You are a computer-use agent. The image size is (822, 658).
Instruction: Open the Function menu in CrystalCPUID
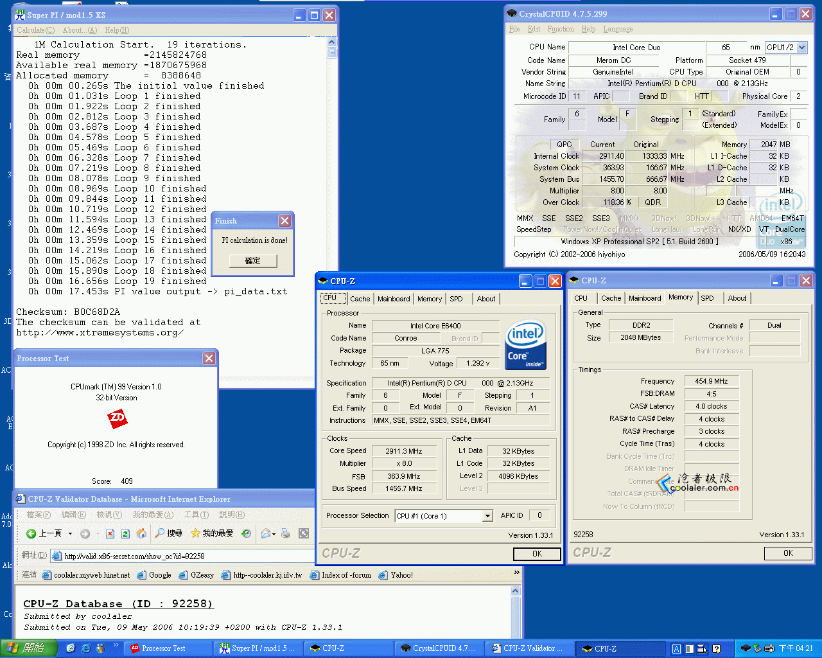point(560,29)
